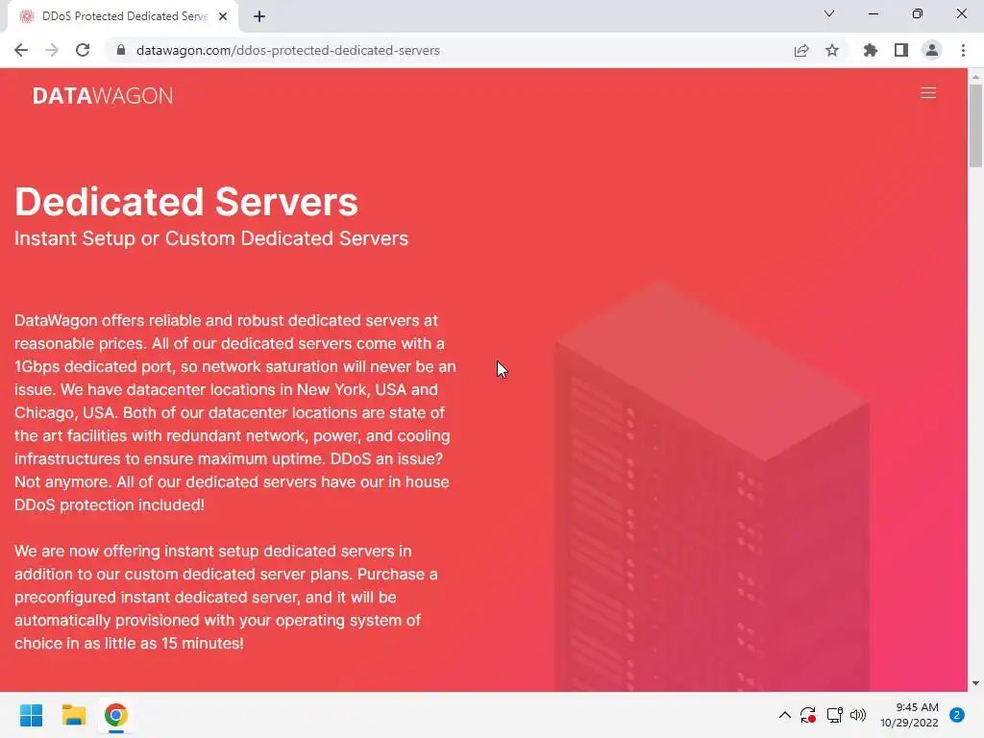Open network settings tray icon

click(x=834, y=715)
